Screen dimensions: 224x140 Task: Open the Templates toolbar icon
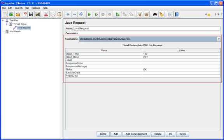tap(11, 14)
